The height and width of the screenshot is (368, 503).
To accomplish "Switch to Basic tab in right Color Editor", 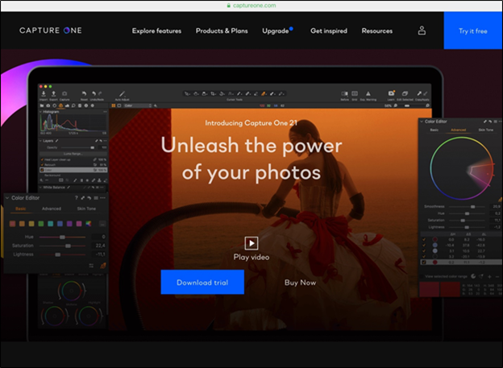I will tap(434, 130).
